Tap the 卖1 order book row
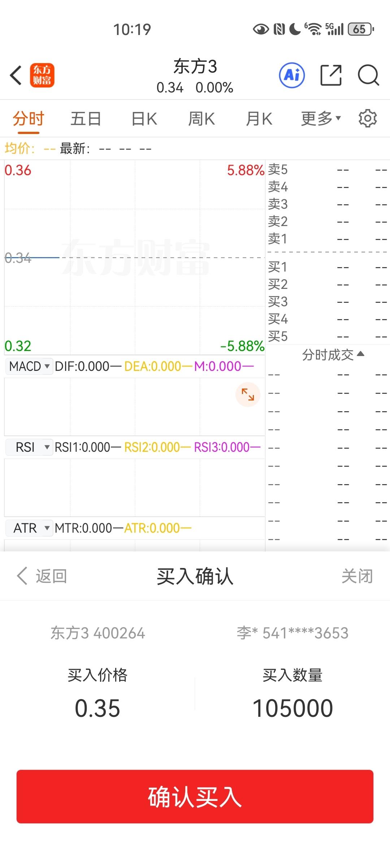This screenshot has width=390, height=845. pyautogui.click(x=328, y=239)
